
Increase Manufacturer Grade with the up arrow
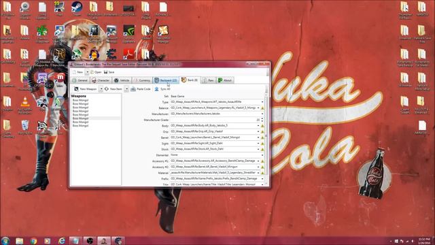click(x=262, y=118)
